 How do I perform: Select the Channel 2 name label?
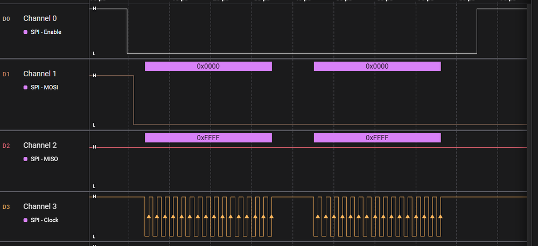click(x=40, y=145)
